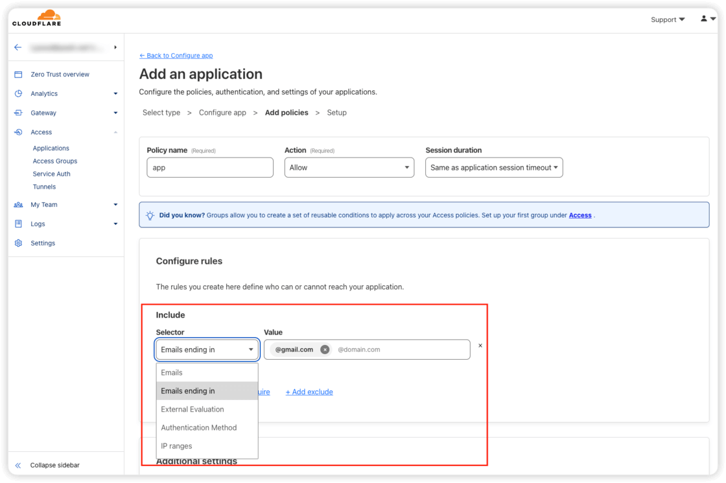
Task: Select Authentication Method from selector list
Action: 199,428
